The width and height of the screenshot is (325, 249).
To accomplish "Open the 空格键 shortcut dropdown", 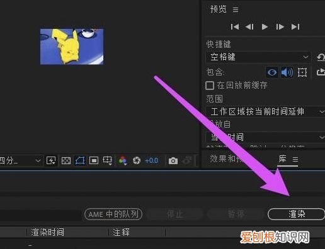I will (x=258, y=57).
